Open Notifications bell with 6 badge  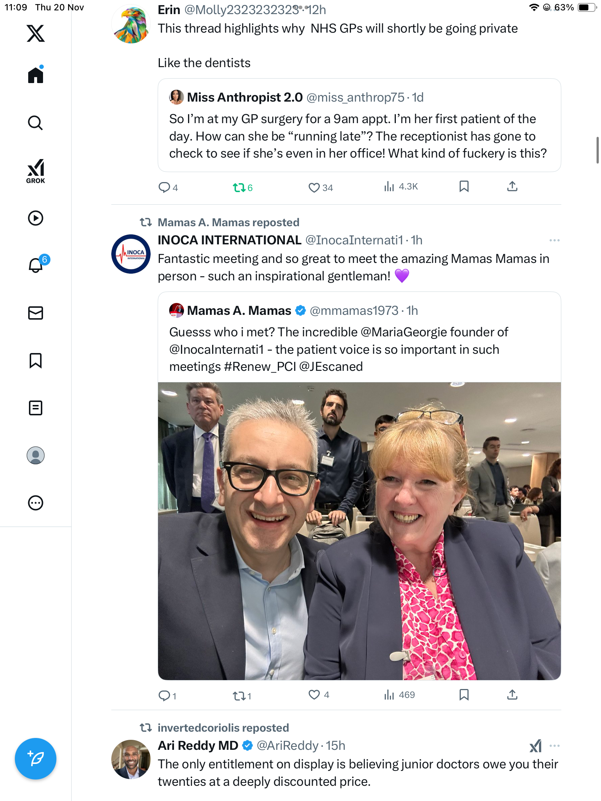pyautogui.click(x=36, y=265)
